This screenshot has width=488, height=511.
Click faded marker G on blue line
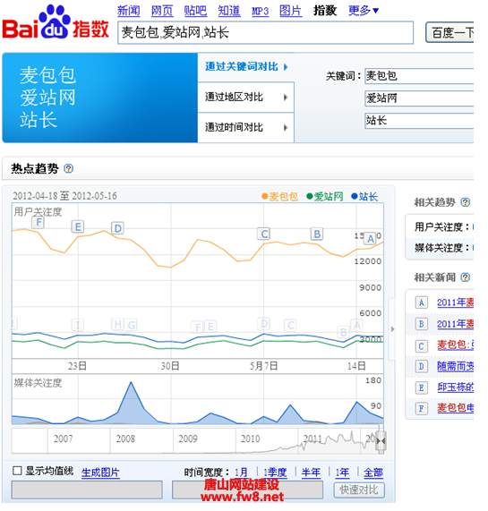tap(132, 325)
